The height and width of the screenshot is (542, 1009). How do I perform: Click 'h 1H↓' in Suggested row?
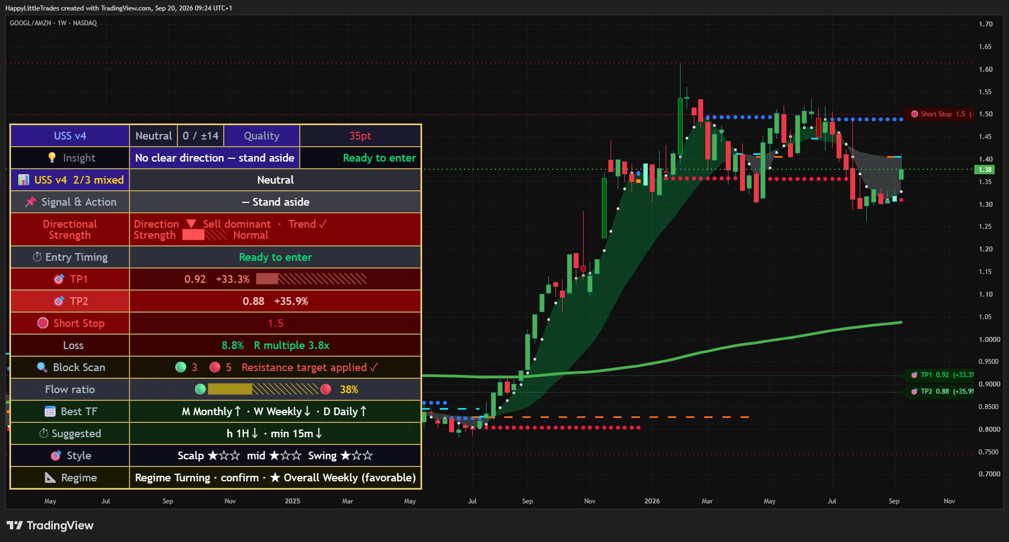pos(242,433)
